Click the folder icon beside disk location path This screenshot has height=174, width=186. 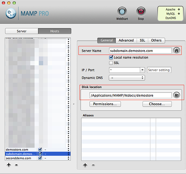(177, 95)
